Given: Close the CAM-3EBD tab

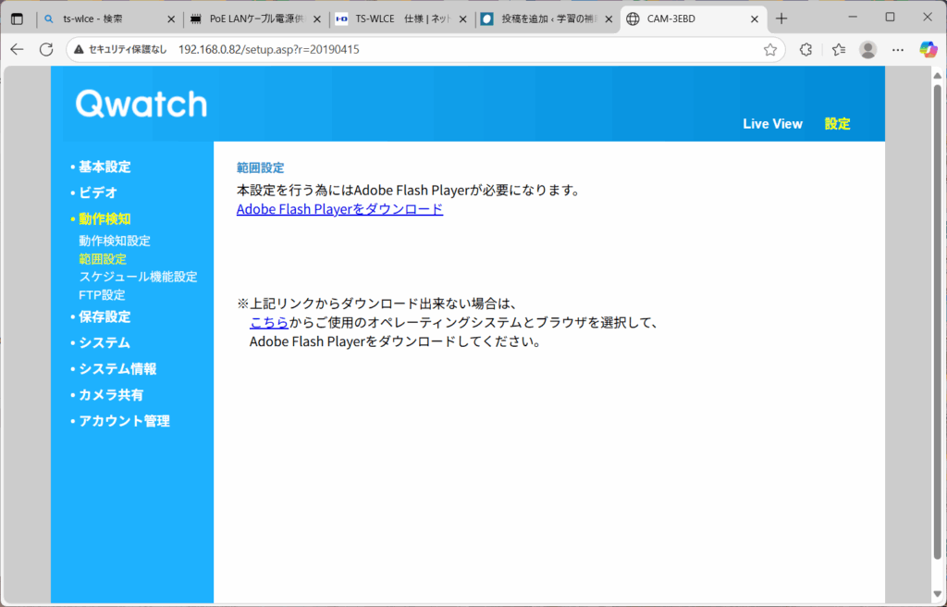Looking at the screenshot, I should point(755,19).
